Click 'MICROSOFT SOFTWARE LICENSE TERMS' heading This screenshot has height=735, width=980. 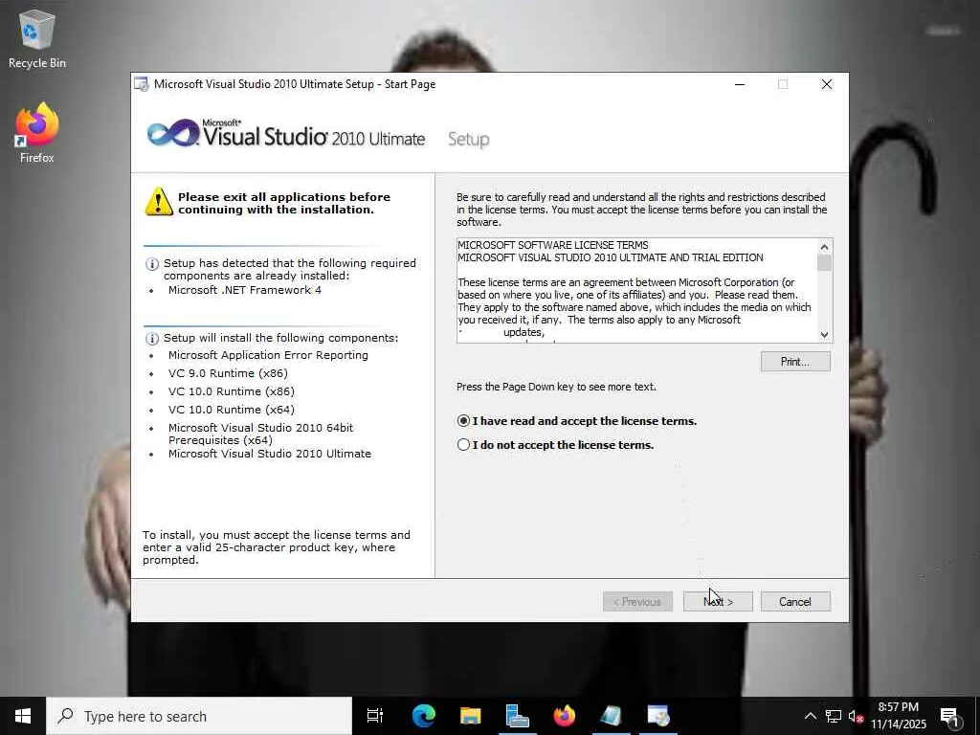553,245
